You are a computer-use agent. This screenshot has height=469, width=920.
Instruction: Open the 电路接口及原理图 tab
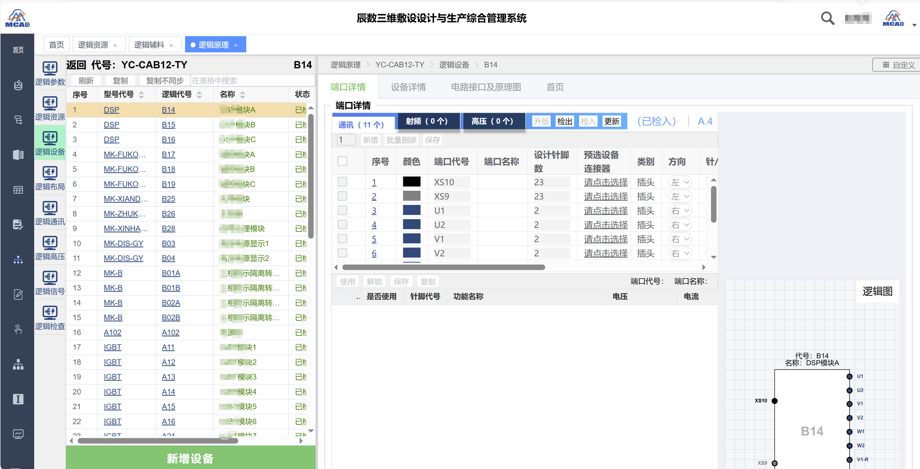486,87
